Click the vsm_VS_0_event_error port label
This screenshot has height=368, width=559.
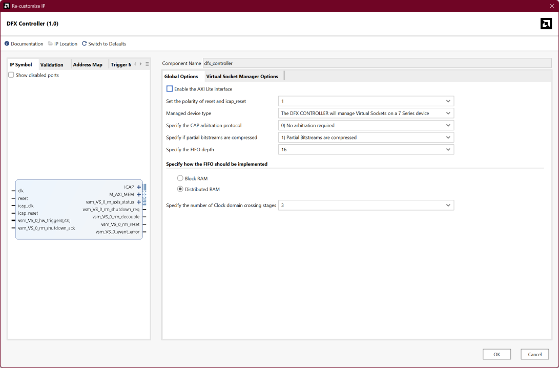pyautogui.click(x=117, y=232)
